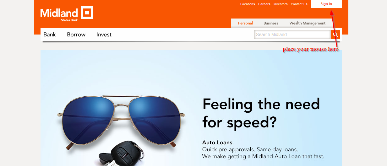Open the Invest menu
This screenshot has width=387, height=166.
(104, 35)
